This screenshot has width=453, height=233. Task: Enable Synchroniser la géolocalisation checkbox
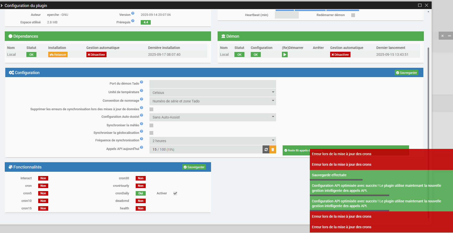pos(151,133)
